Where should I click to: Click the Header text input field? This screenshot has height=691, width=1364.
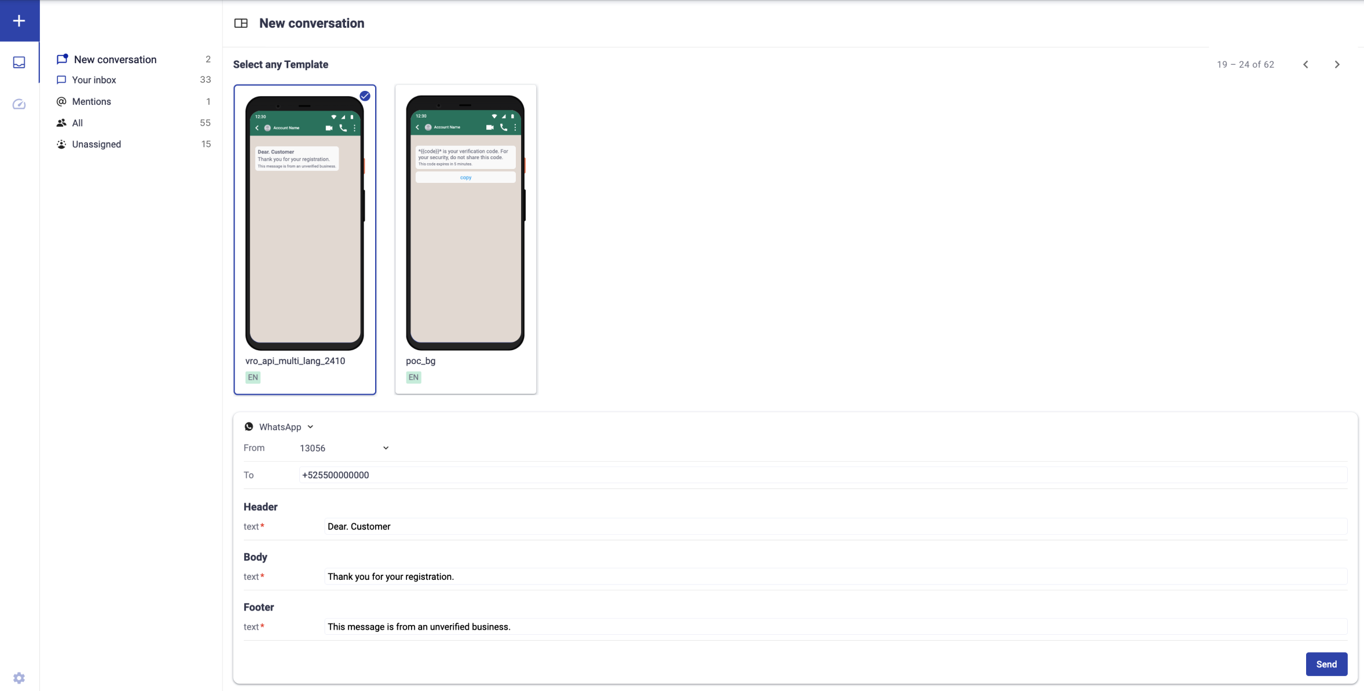pyautogui.click(x=834, y=527)
